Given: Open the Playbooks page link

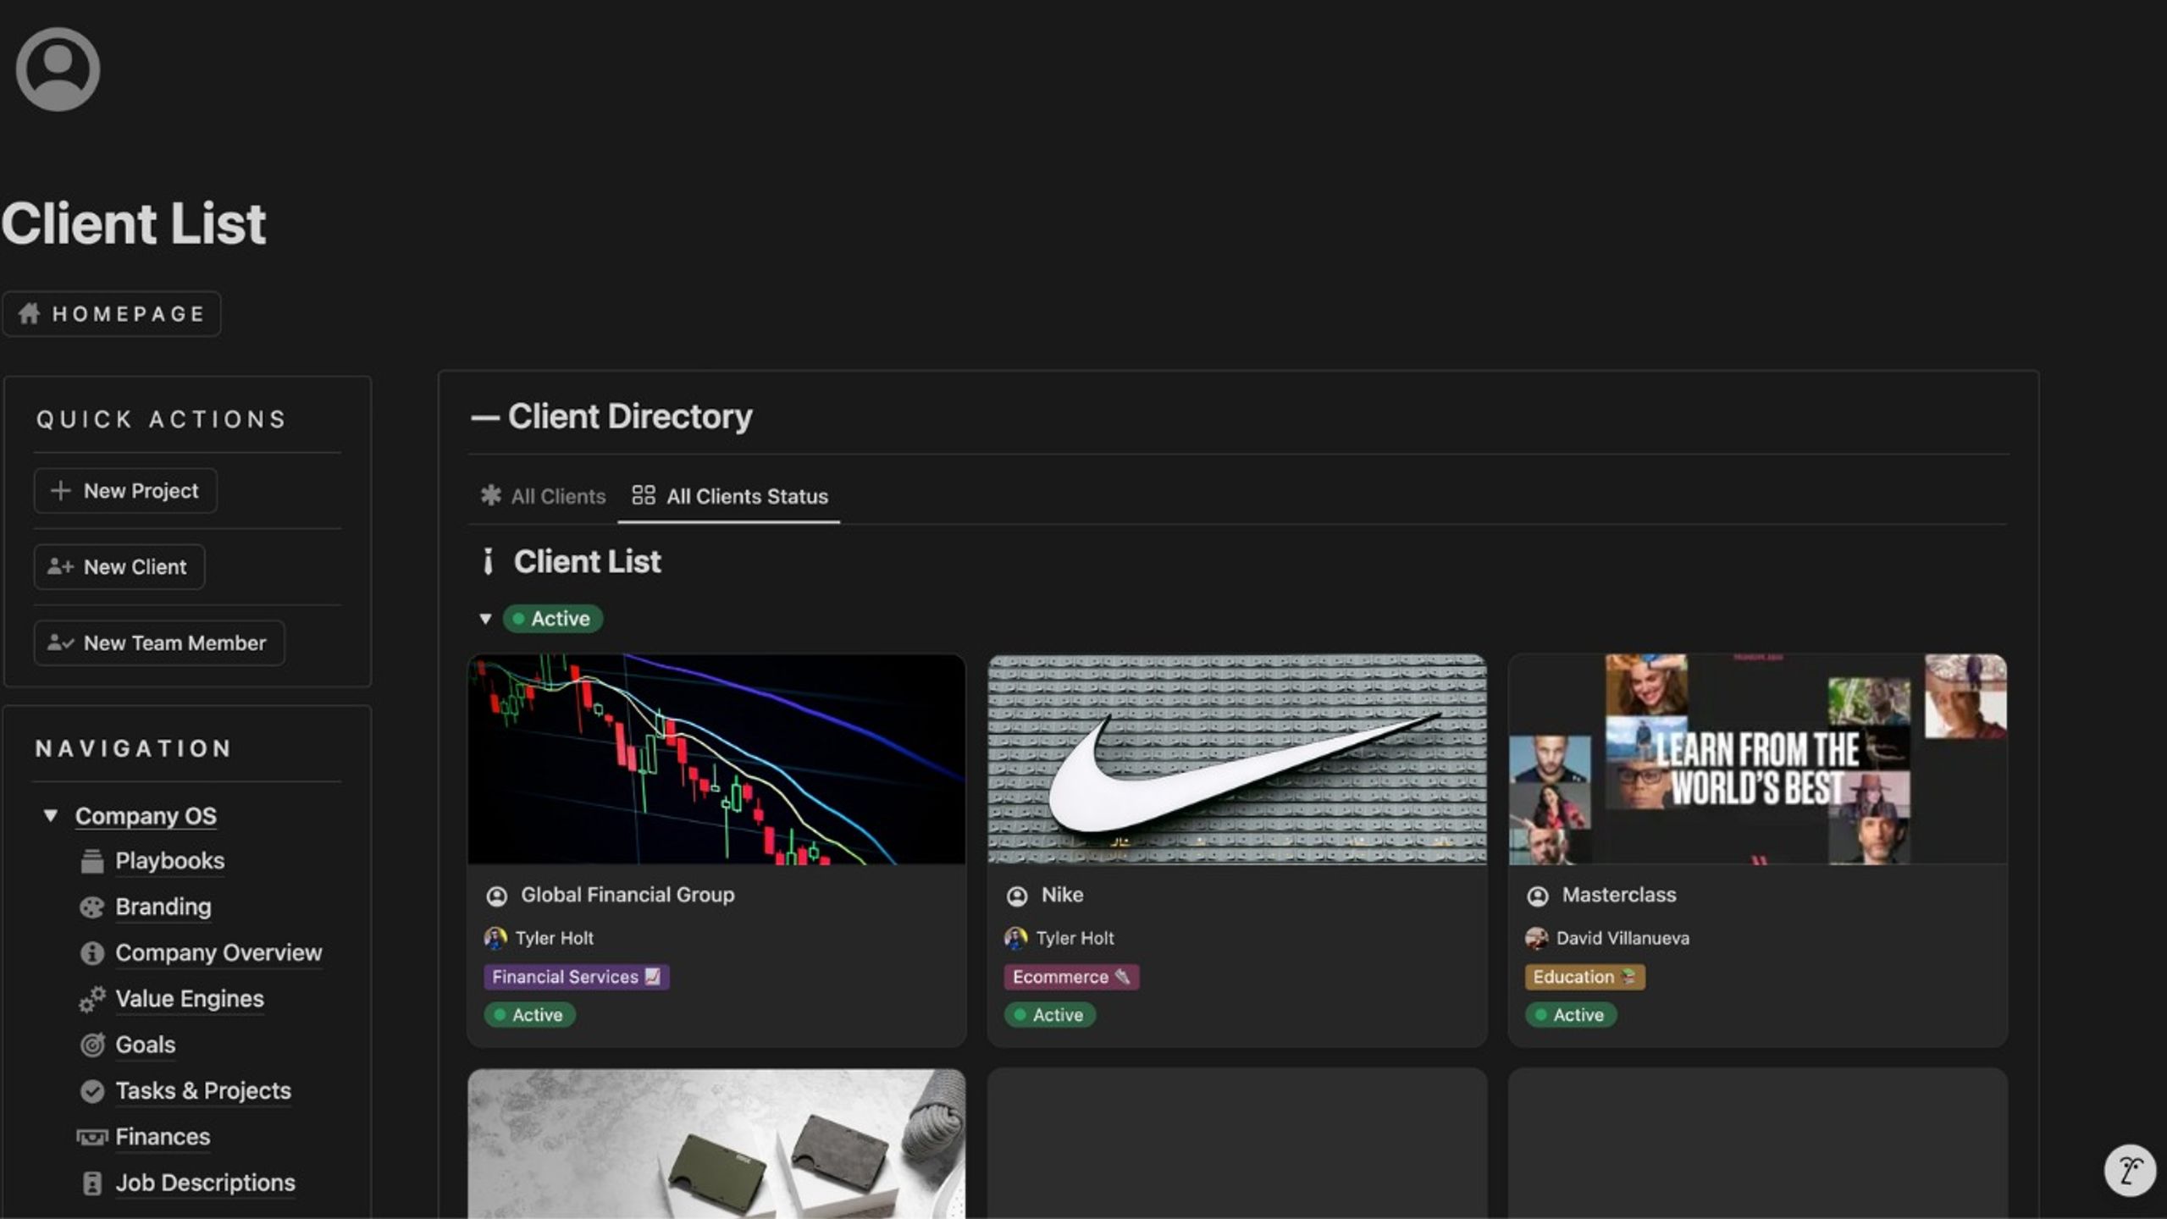Looking at the screenshot, I should point(170,861).
